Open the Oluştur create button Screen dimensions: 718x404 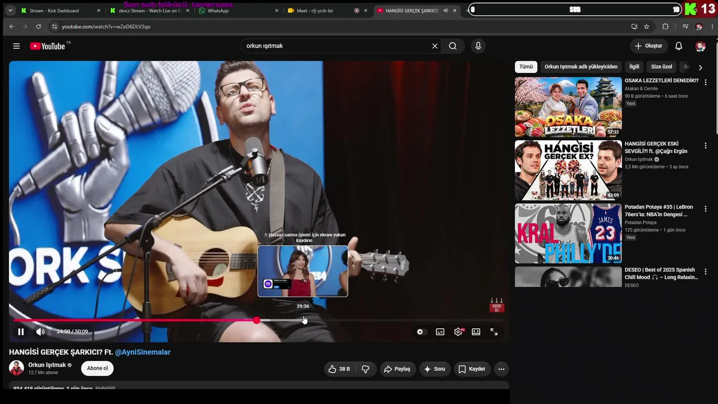pyautogui.click(x=648, y=46)
